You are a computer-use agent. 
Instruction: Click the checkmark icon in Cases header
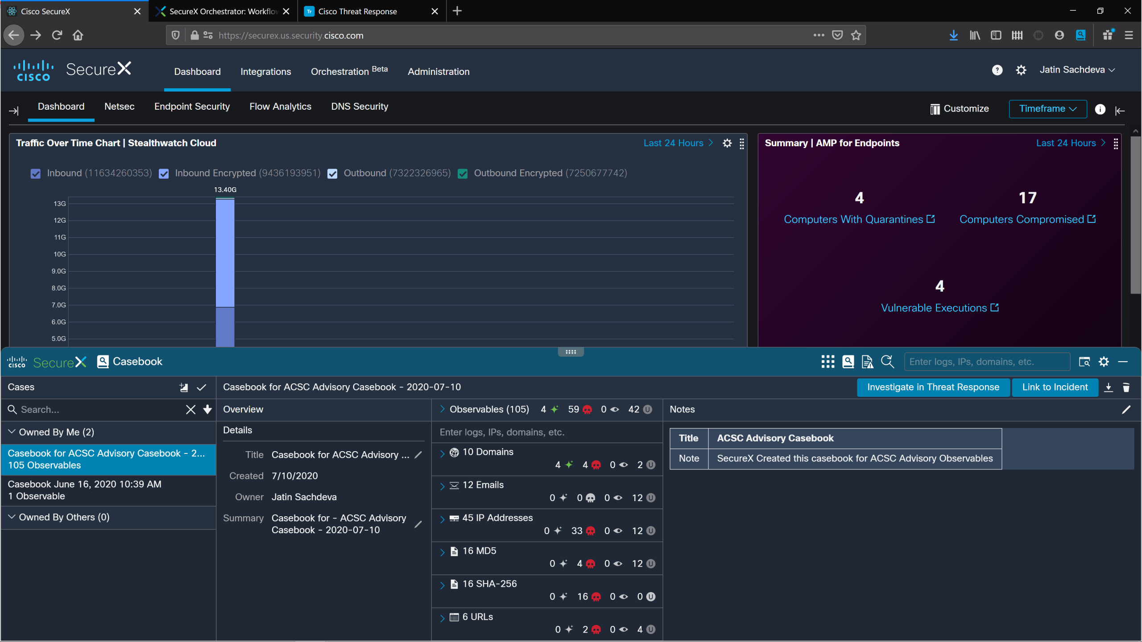pos(202,387)
